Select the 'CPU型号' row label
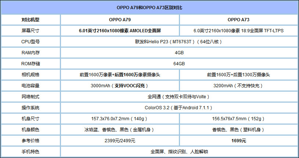Screen dimensions: 299x158 (x=30, y=42)
